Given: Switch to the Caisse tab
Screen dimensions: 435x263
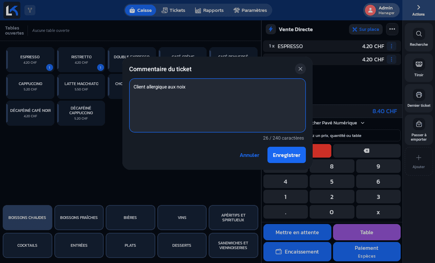Looking at the screenshot, I should pos(140,10).
